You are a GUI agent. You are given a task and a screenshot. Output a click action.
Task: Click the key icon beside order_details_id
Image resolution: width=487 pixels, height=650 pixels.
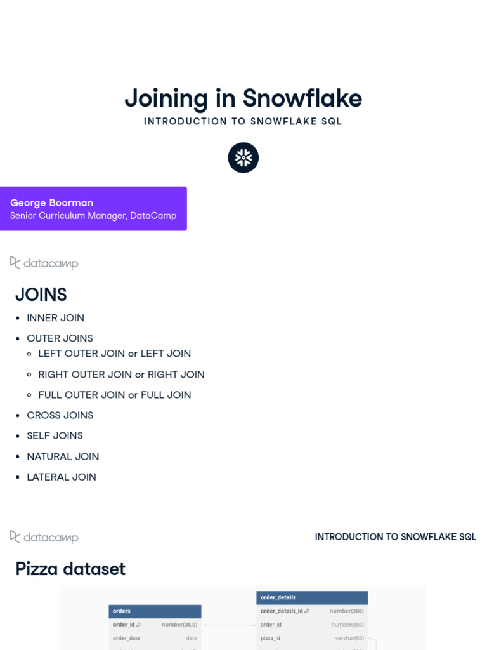click(x=307, y=611)
